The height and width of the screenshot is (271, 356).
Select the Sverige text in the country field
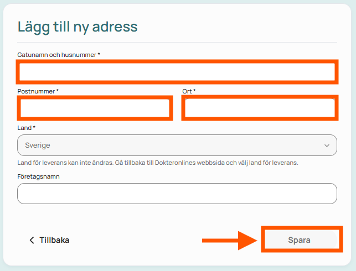(38, 145)
